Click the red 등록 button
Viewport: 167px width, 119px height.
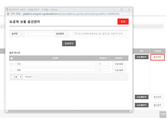point(123,21)
